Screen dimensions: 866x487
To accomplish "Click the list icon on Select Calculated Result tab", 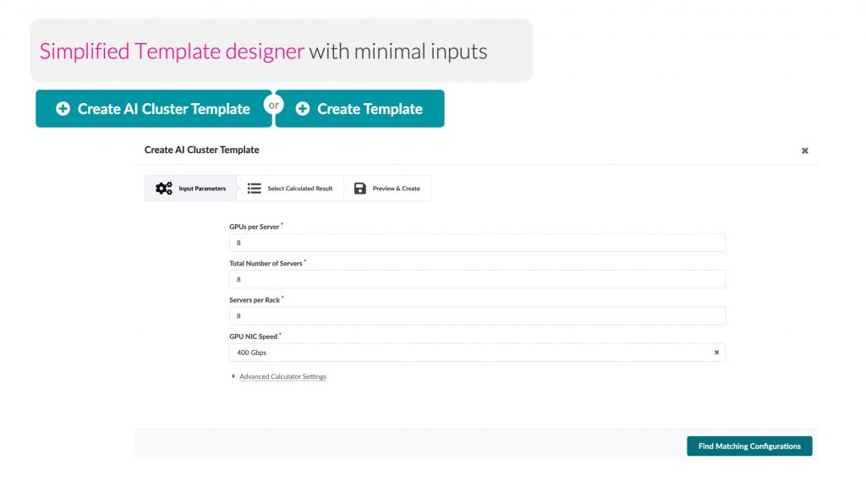I will pyautogui.click(x=254, y=188).
